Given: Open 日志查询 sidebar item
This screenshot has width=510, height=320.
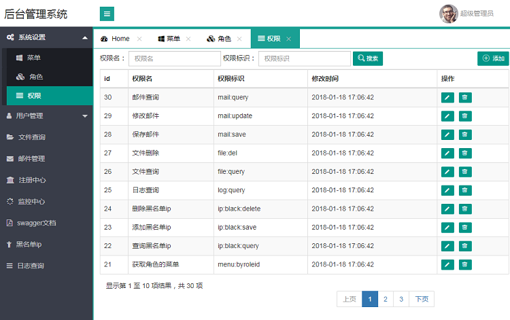Looking at the screenshot, I should click(x=46, y=266).
